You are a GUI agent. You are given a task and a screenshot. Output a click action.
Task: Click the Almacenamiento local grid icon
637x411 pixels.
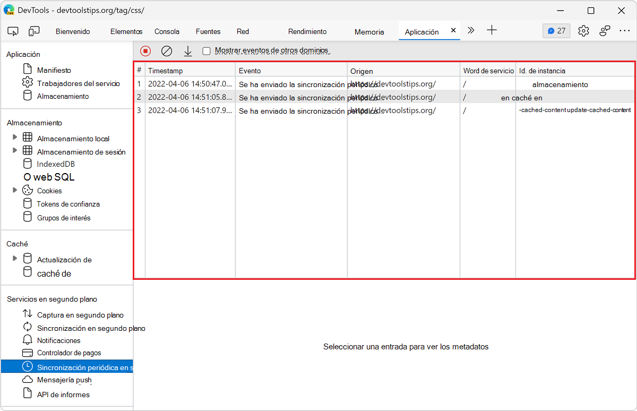(x=28, y=138)
